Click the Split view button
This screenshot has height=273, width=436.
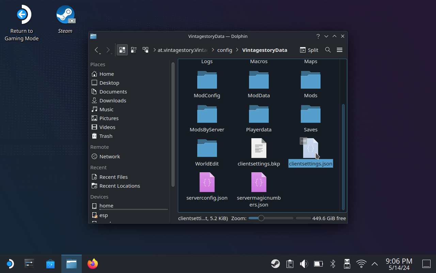[309, 50]
